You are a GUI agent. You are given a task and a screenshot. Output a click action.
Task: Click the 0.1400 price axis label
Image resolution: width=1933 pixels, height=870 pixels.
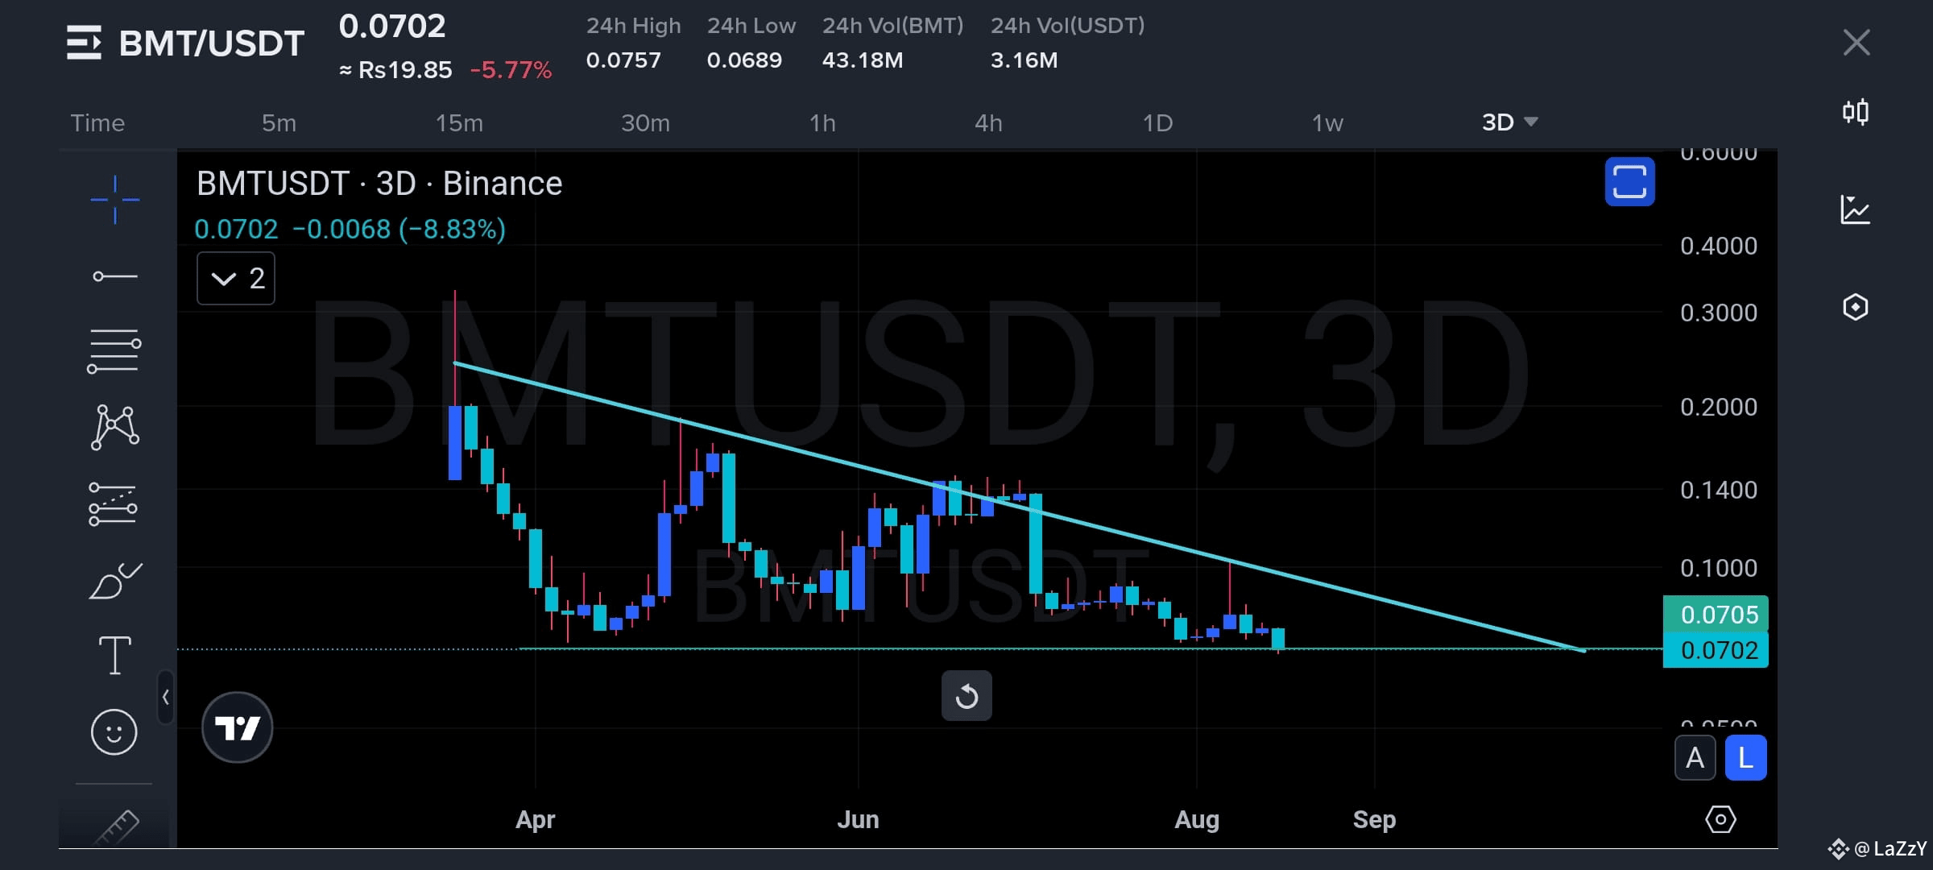click(1719, 490)
